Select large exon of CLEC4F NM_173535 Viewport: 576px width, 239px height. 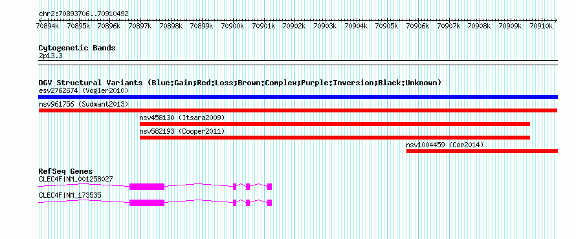pyautogui.click(x=147, y=203)
